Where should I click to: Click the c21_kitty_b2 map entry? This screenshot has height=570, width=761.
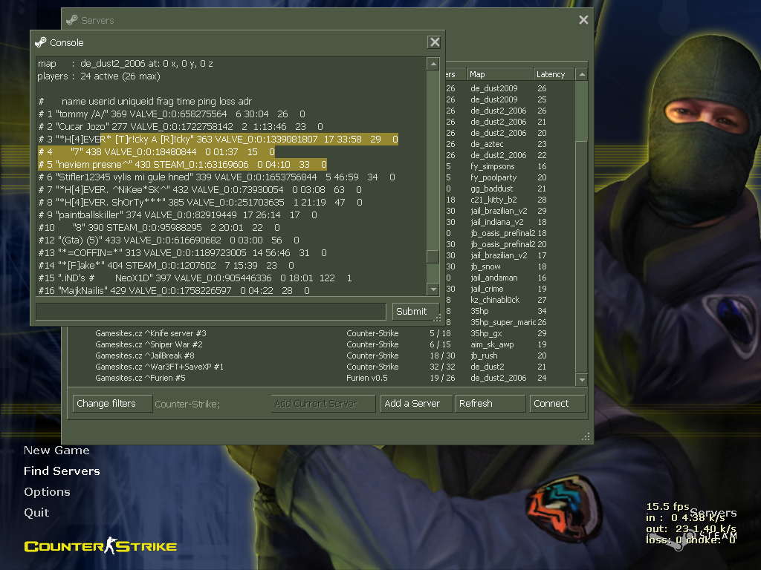tap(493, 200)
